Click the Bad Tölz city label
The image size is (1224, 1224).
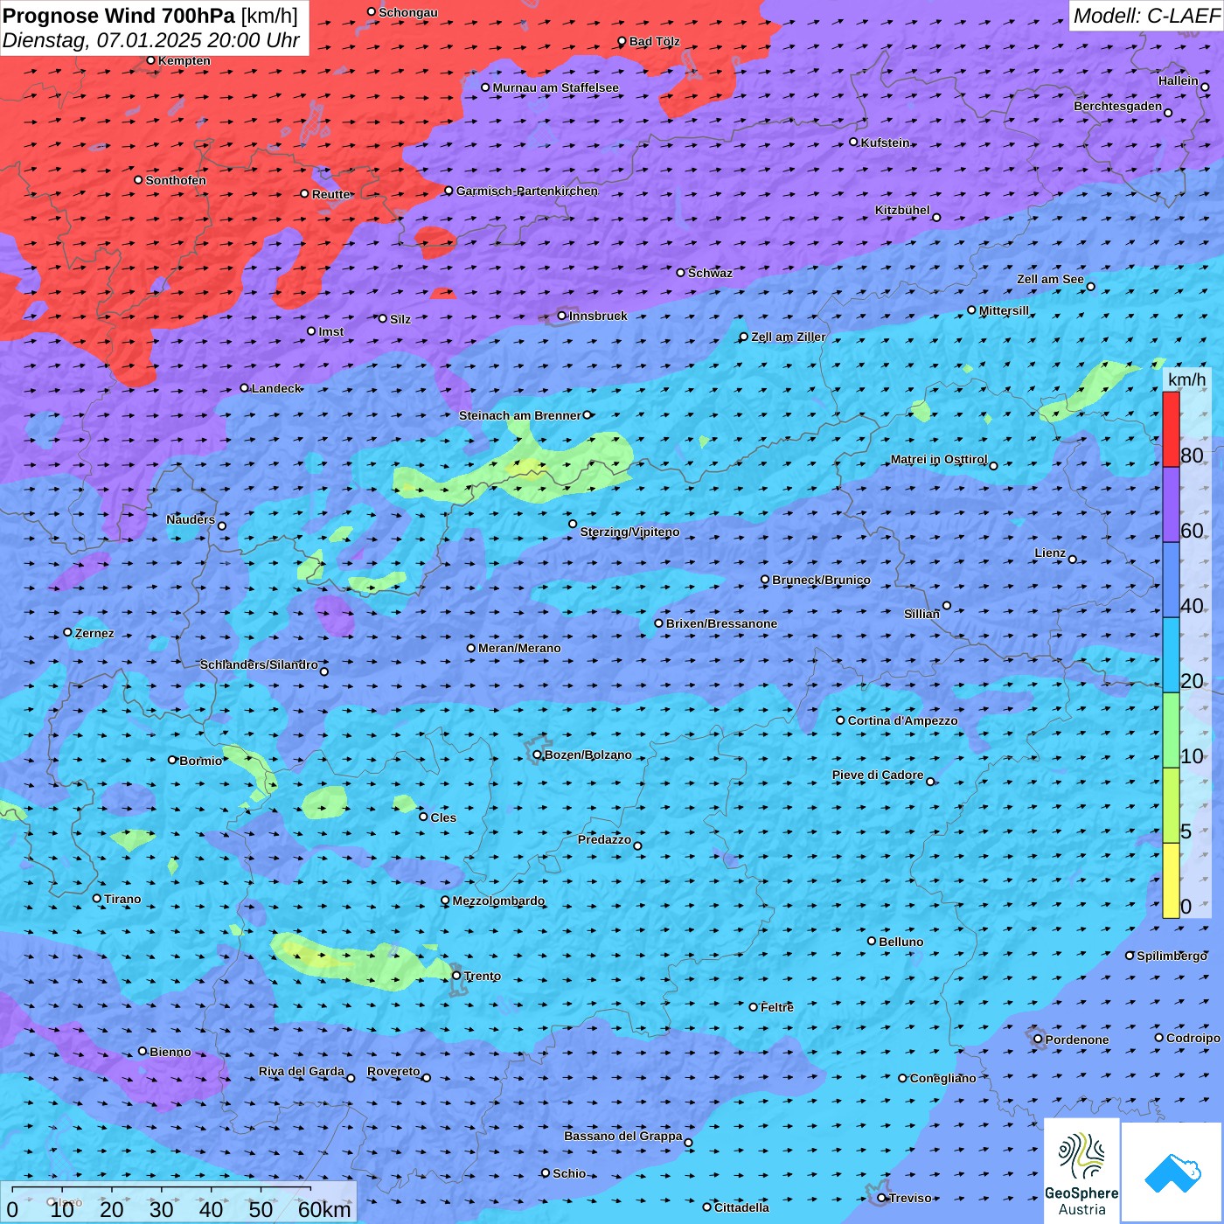point(654,41)
